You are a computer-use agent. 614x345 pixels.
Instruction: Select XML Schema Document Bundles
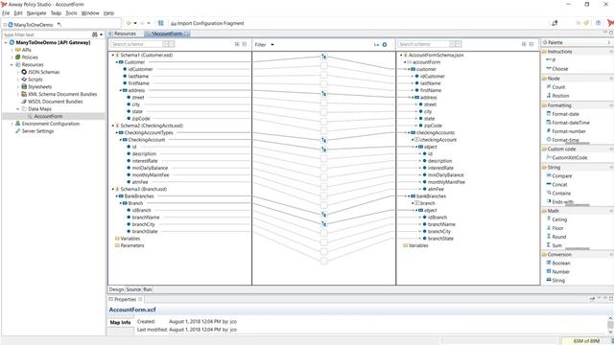tap(61, 94)
